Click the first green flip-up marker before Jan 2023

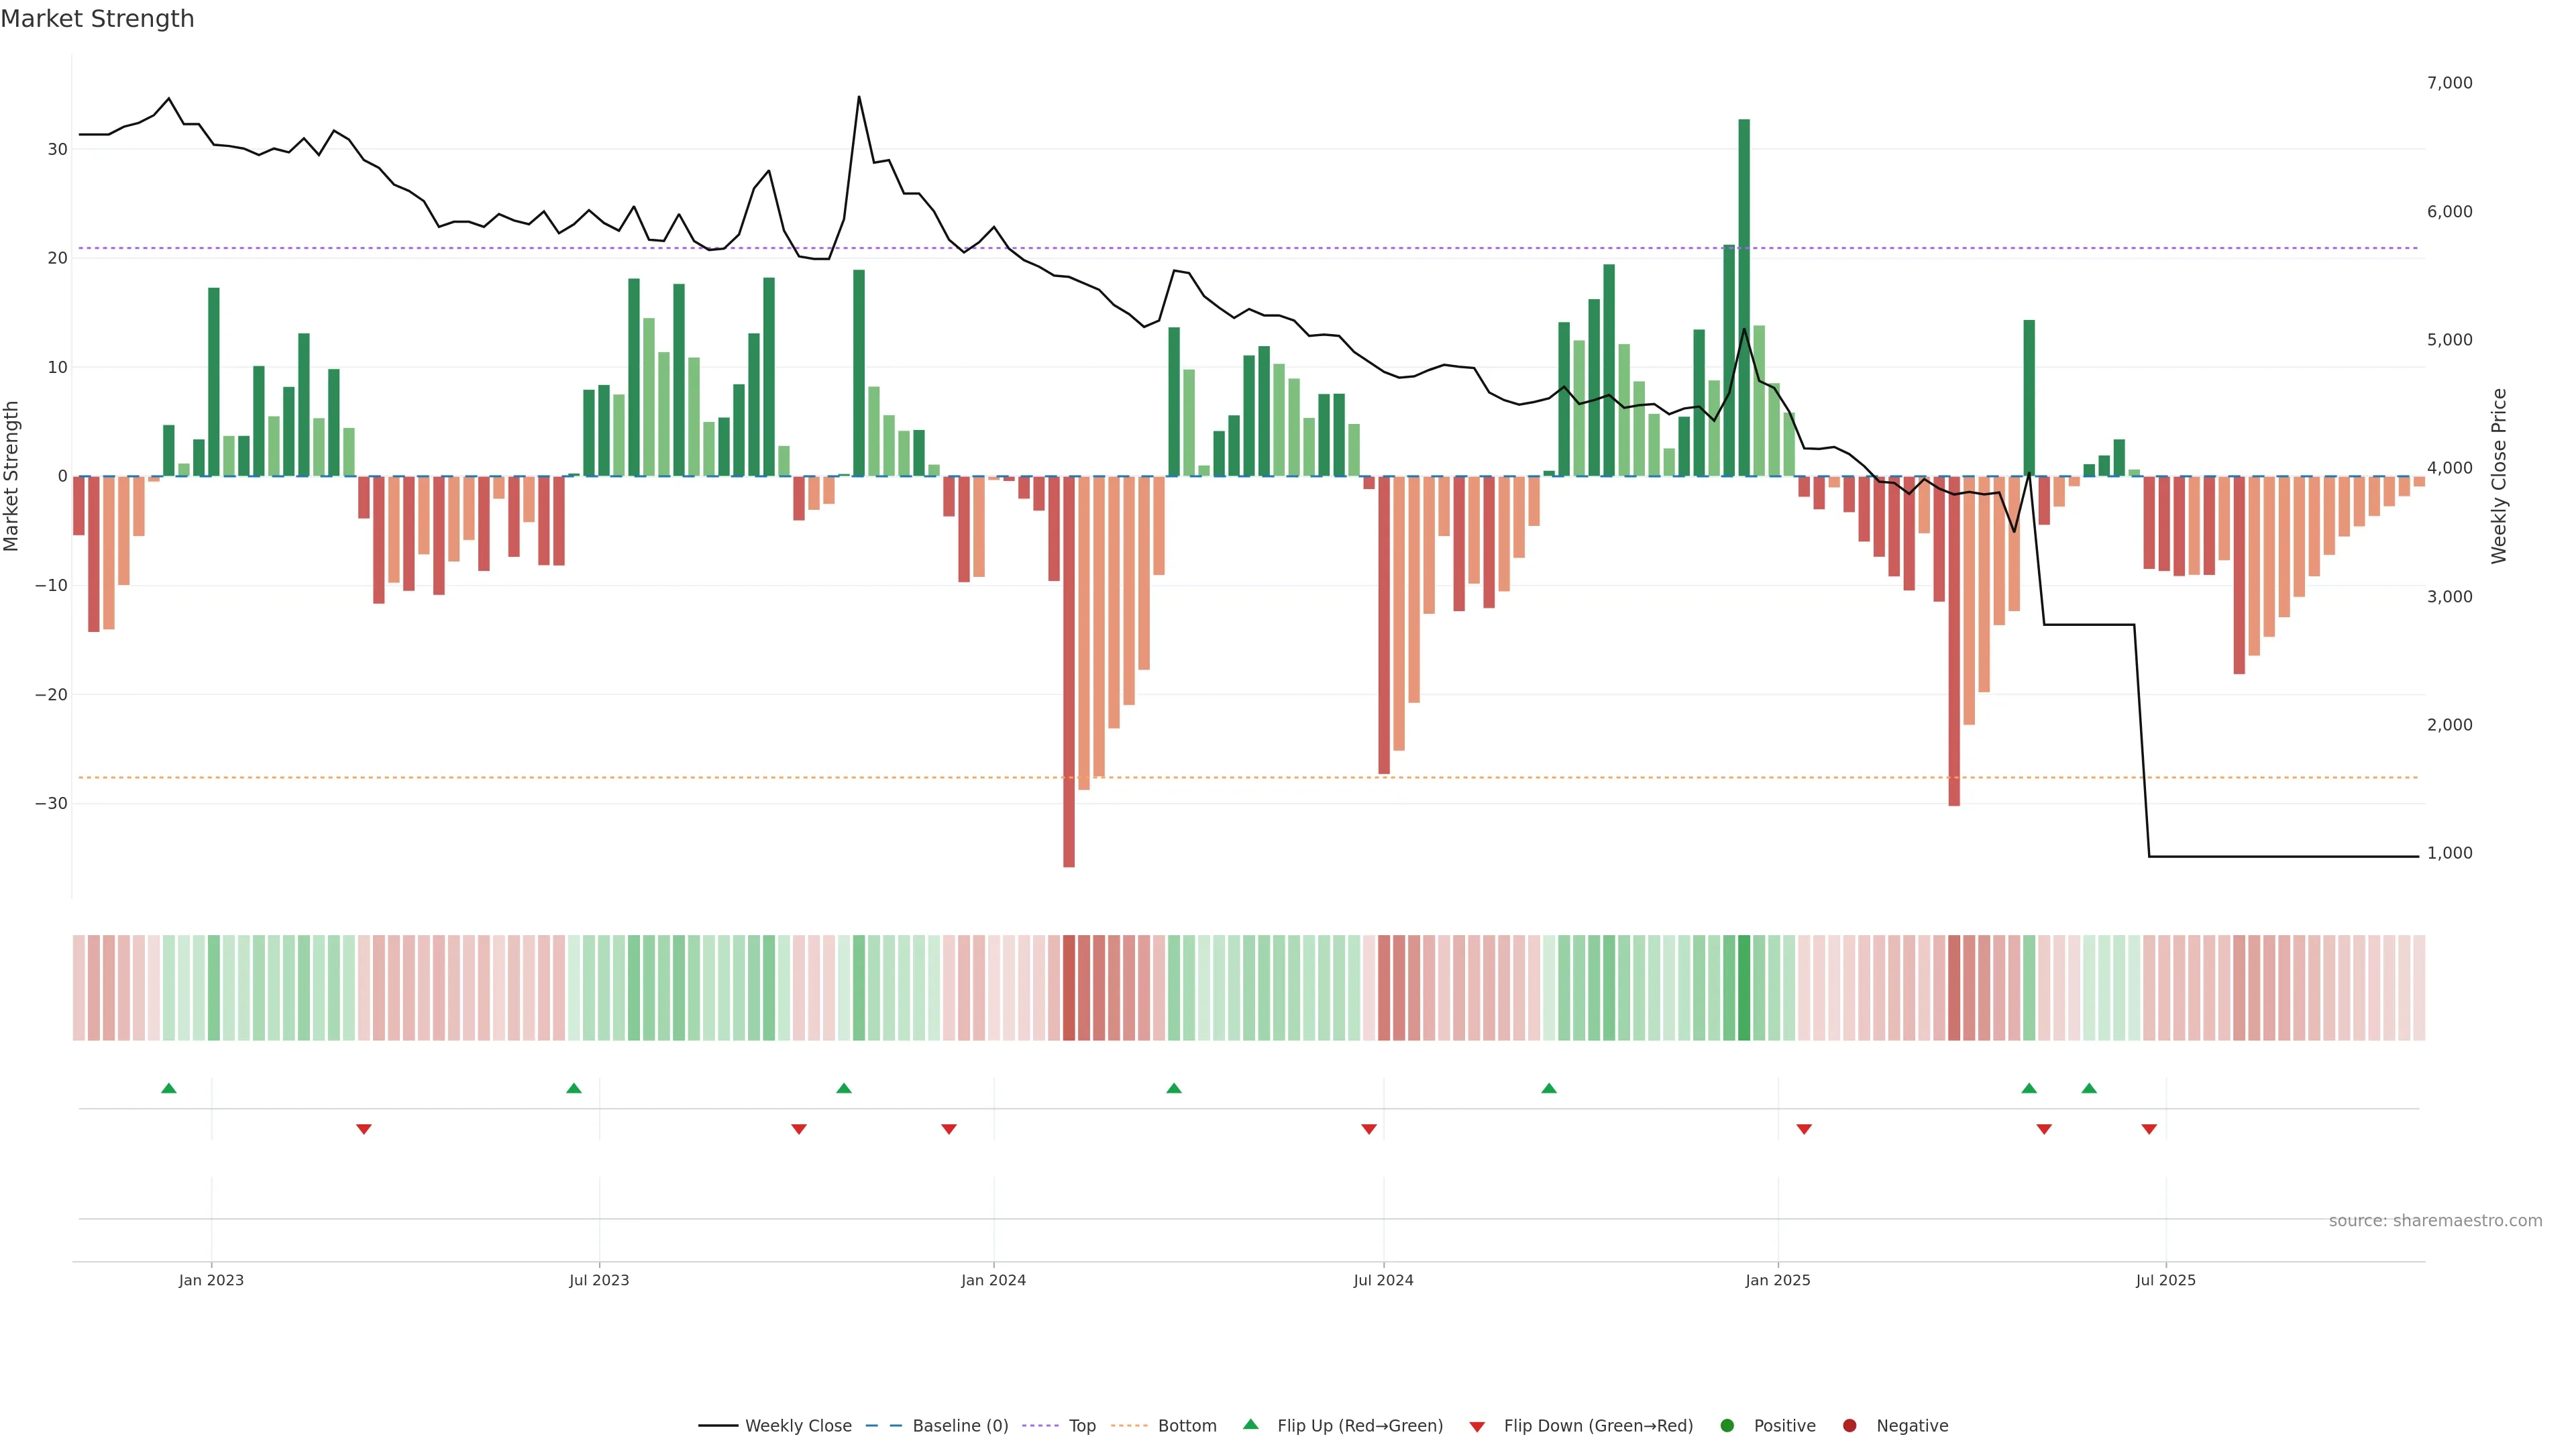pyautogui.click(x=169, y=1088)
